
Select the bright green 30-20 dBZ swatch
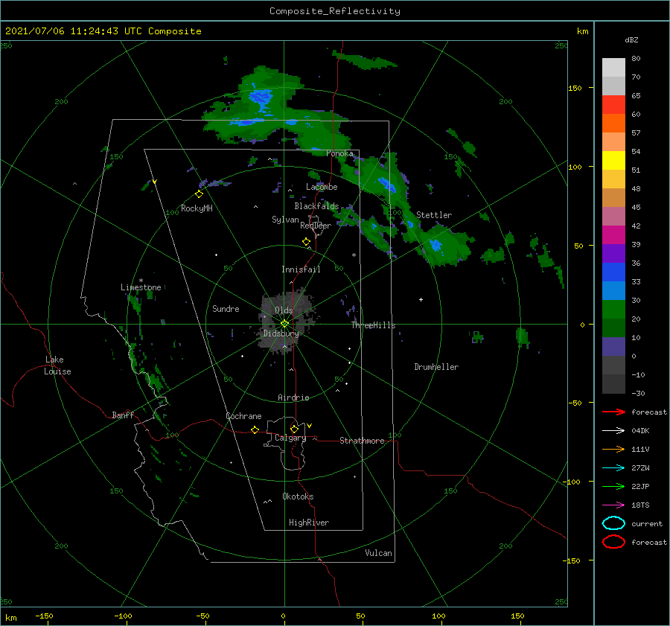coord(613,310)
